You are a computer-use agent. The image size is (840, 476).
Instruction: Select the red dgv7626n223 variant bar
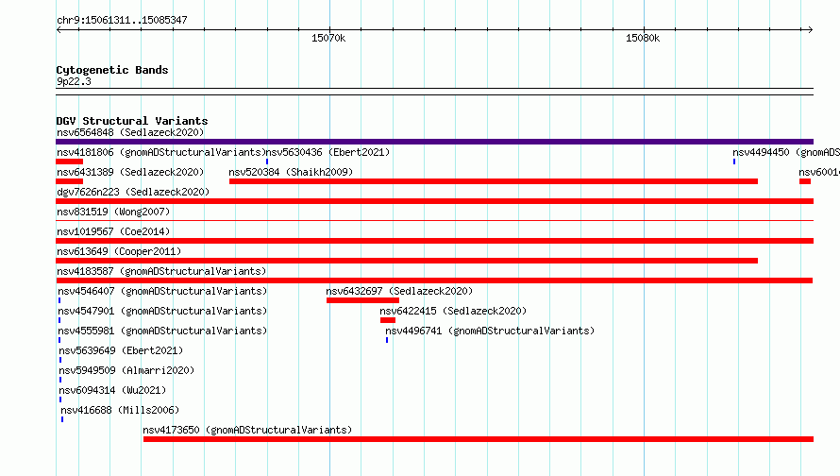point(434,201)
